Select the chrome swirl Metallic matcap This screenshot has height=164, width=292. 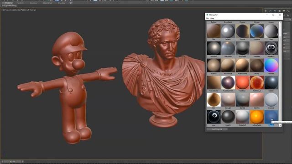coord(271,48)
